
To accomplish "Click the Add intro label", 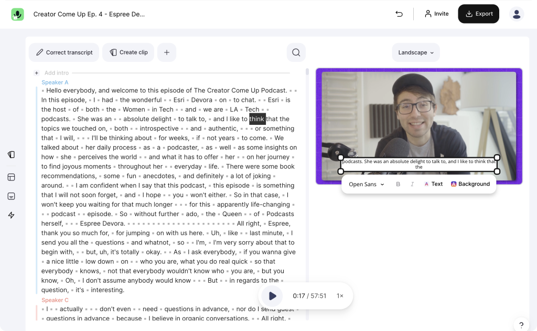I will (57, 73).
